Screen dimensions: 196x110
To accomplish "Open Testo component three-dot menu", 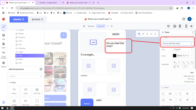I will click(193, 32).
